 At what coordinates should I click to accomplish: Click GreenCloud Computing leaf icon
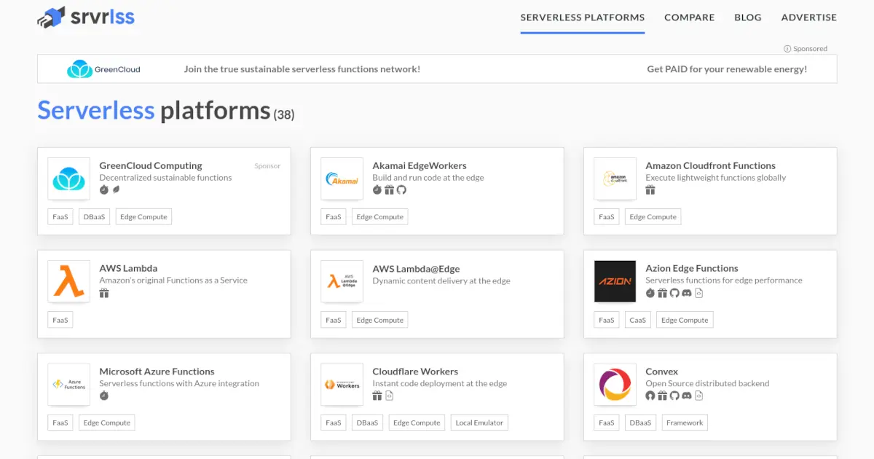click(x=116, y=190)
